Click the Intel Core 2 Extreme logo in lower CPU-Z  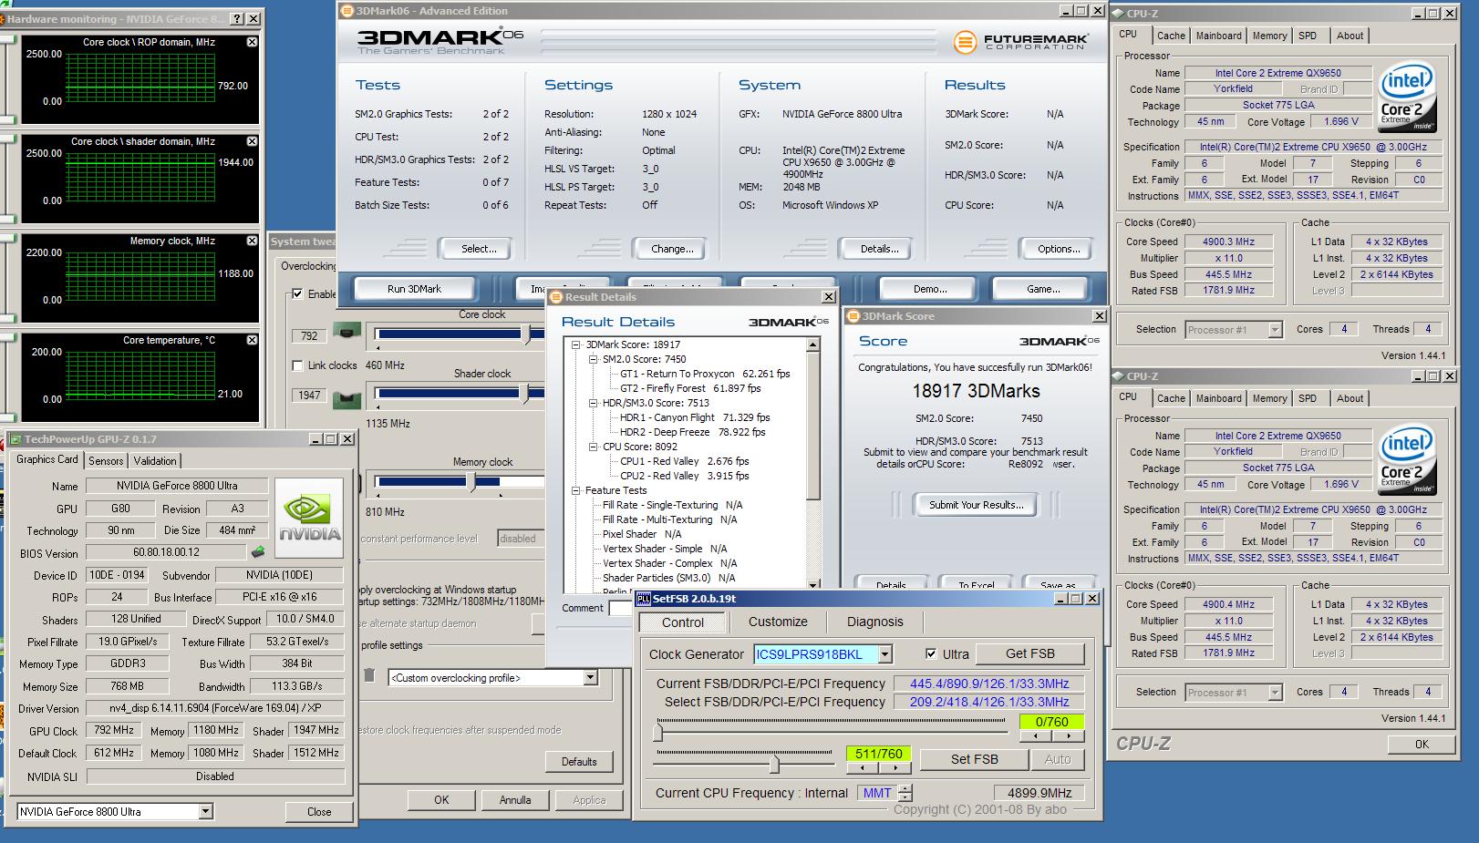tap(1408, 458)
